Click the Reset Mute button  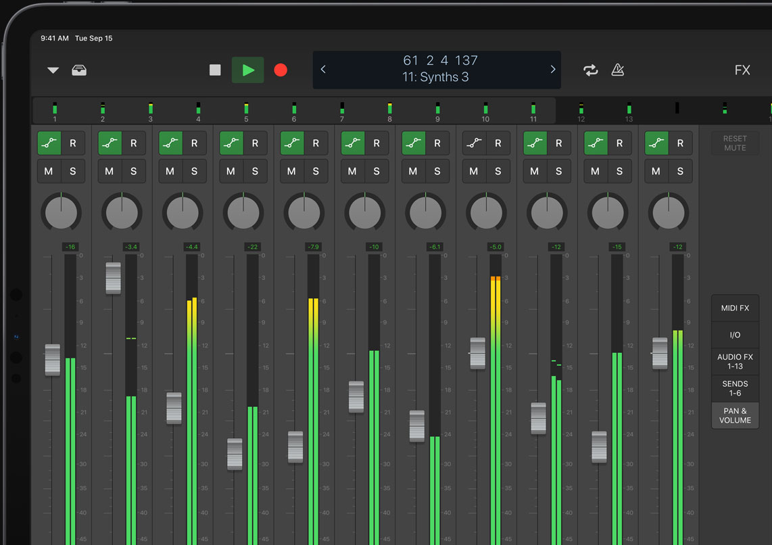tap(735, 143)
